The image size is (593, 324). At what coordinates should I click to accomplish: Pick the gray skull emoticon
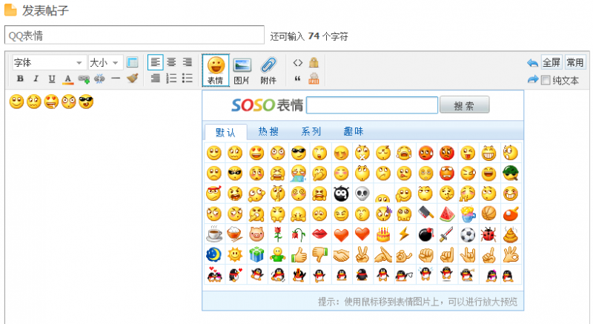click(362, 194)
